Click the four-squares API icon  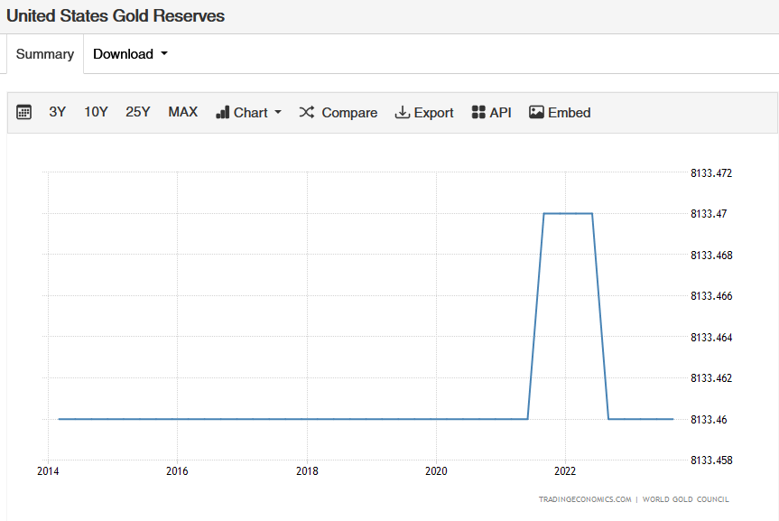coord(478,113)
